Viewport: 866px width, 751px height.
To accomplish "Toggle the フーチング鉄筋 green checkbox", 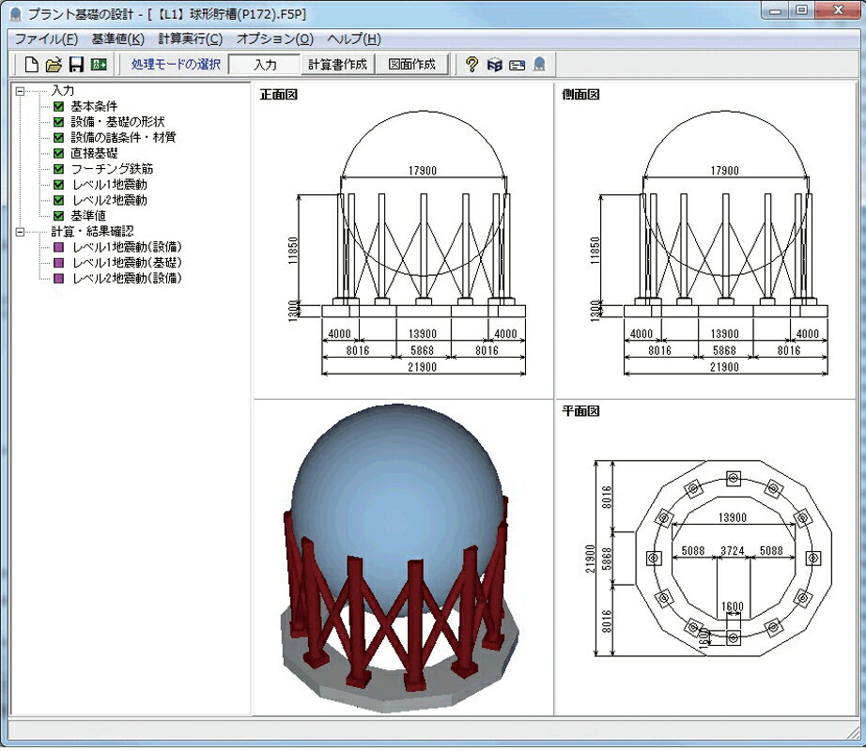I will tap(58, 169).
